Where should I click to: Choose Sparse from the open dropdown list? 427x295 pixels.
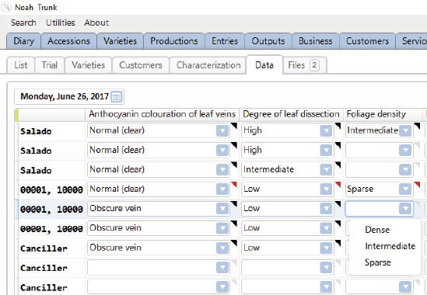click(x=378, y=262)
